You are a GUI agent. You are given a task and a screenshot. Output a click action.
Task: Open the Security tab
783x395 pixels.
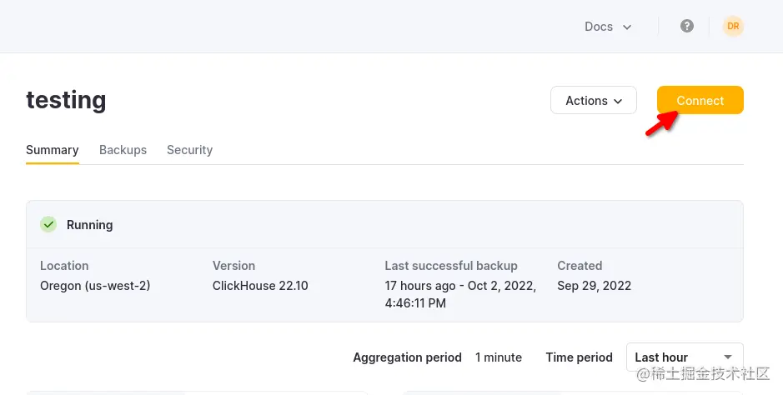coord(189,150)
